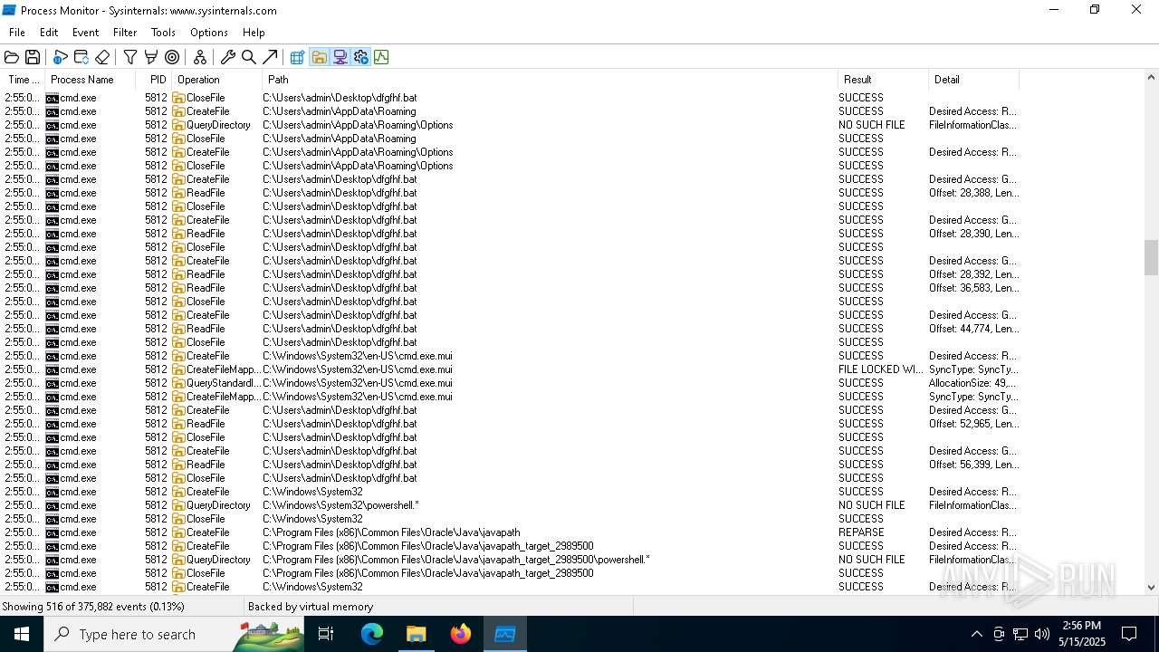The height and width of the screenshot is (652, 1159).
Task: Click 'Backed by virtual memory' status text
Action: [311, 607]
